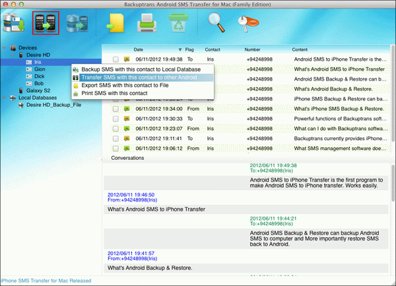The width and height of the screenshot is (396, 286).
Task: Click the key registration toolbar icon
Action: pos(248,24)
